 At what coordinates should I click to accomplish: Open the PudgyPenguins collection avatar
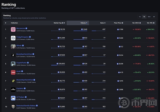click(13, 38)
